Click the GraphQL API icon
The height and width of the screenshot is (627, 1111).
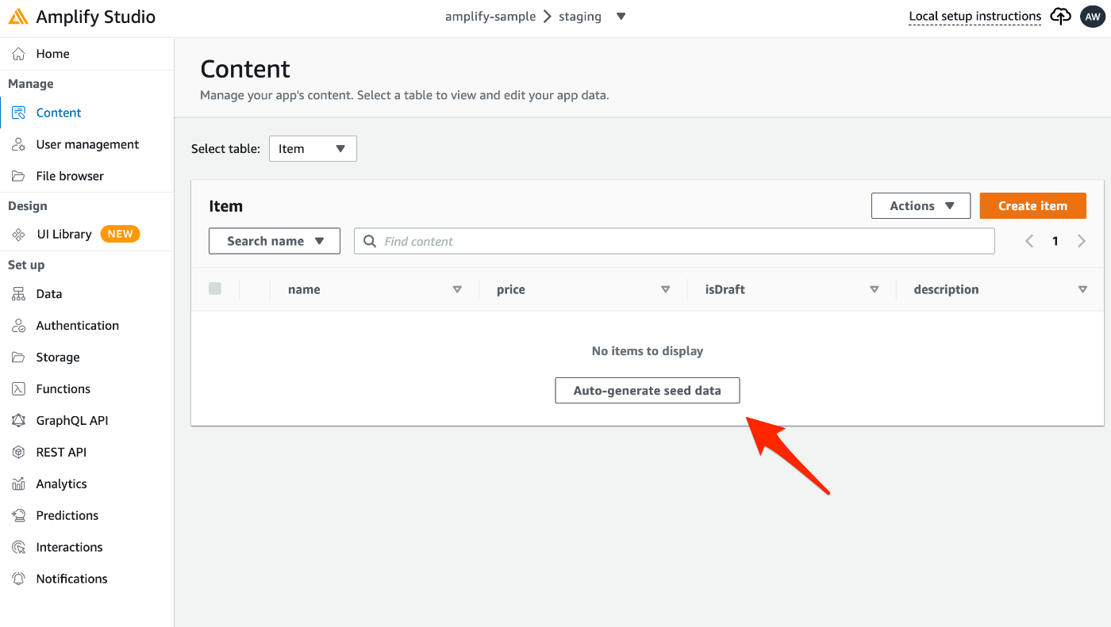[x=19, y=421]
